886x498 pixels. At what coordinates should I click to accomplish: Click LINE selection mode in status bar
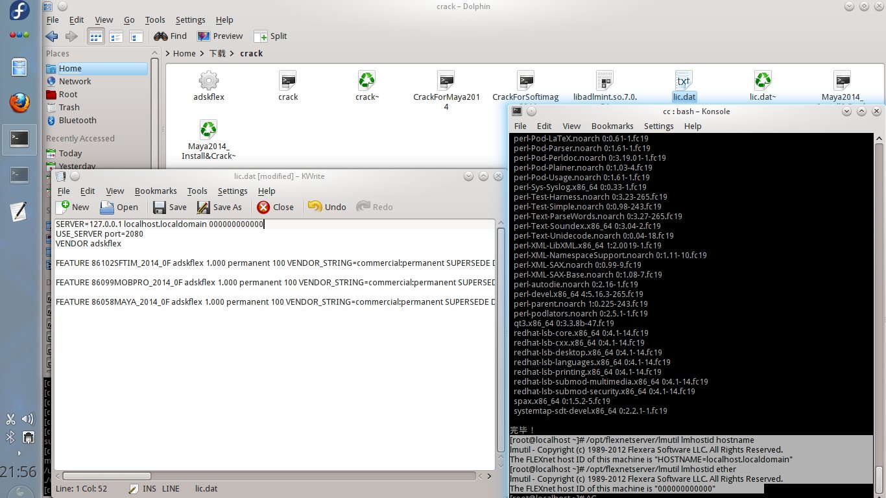pos(171,488)
